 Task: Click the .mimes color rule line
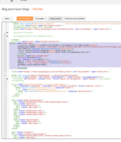coord(45,50)
